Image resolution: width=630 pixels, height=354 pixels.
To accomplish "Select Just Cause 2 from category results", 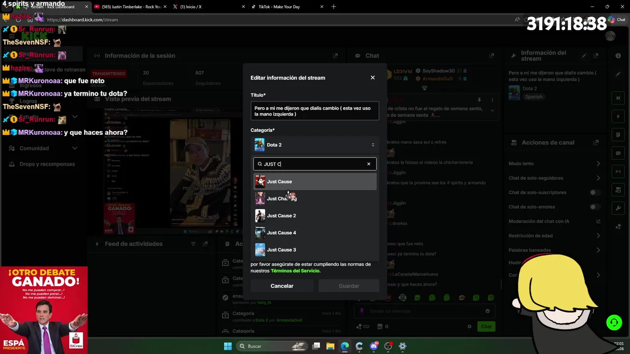I will 315,215.
